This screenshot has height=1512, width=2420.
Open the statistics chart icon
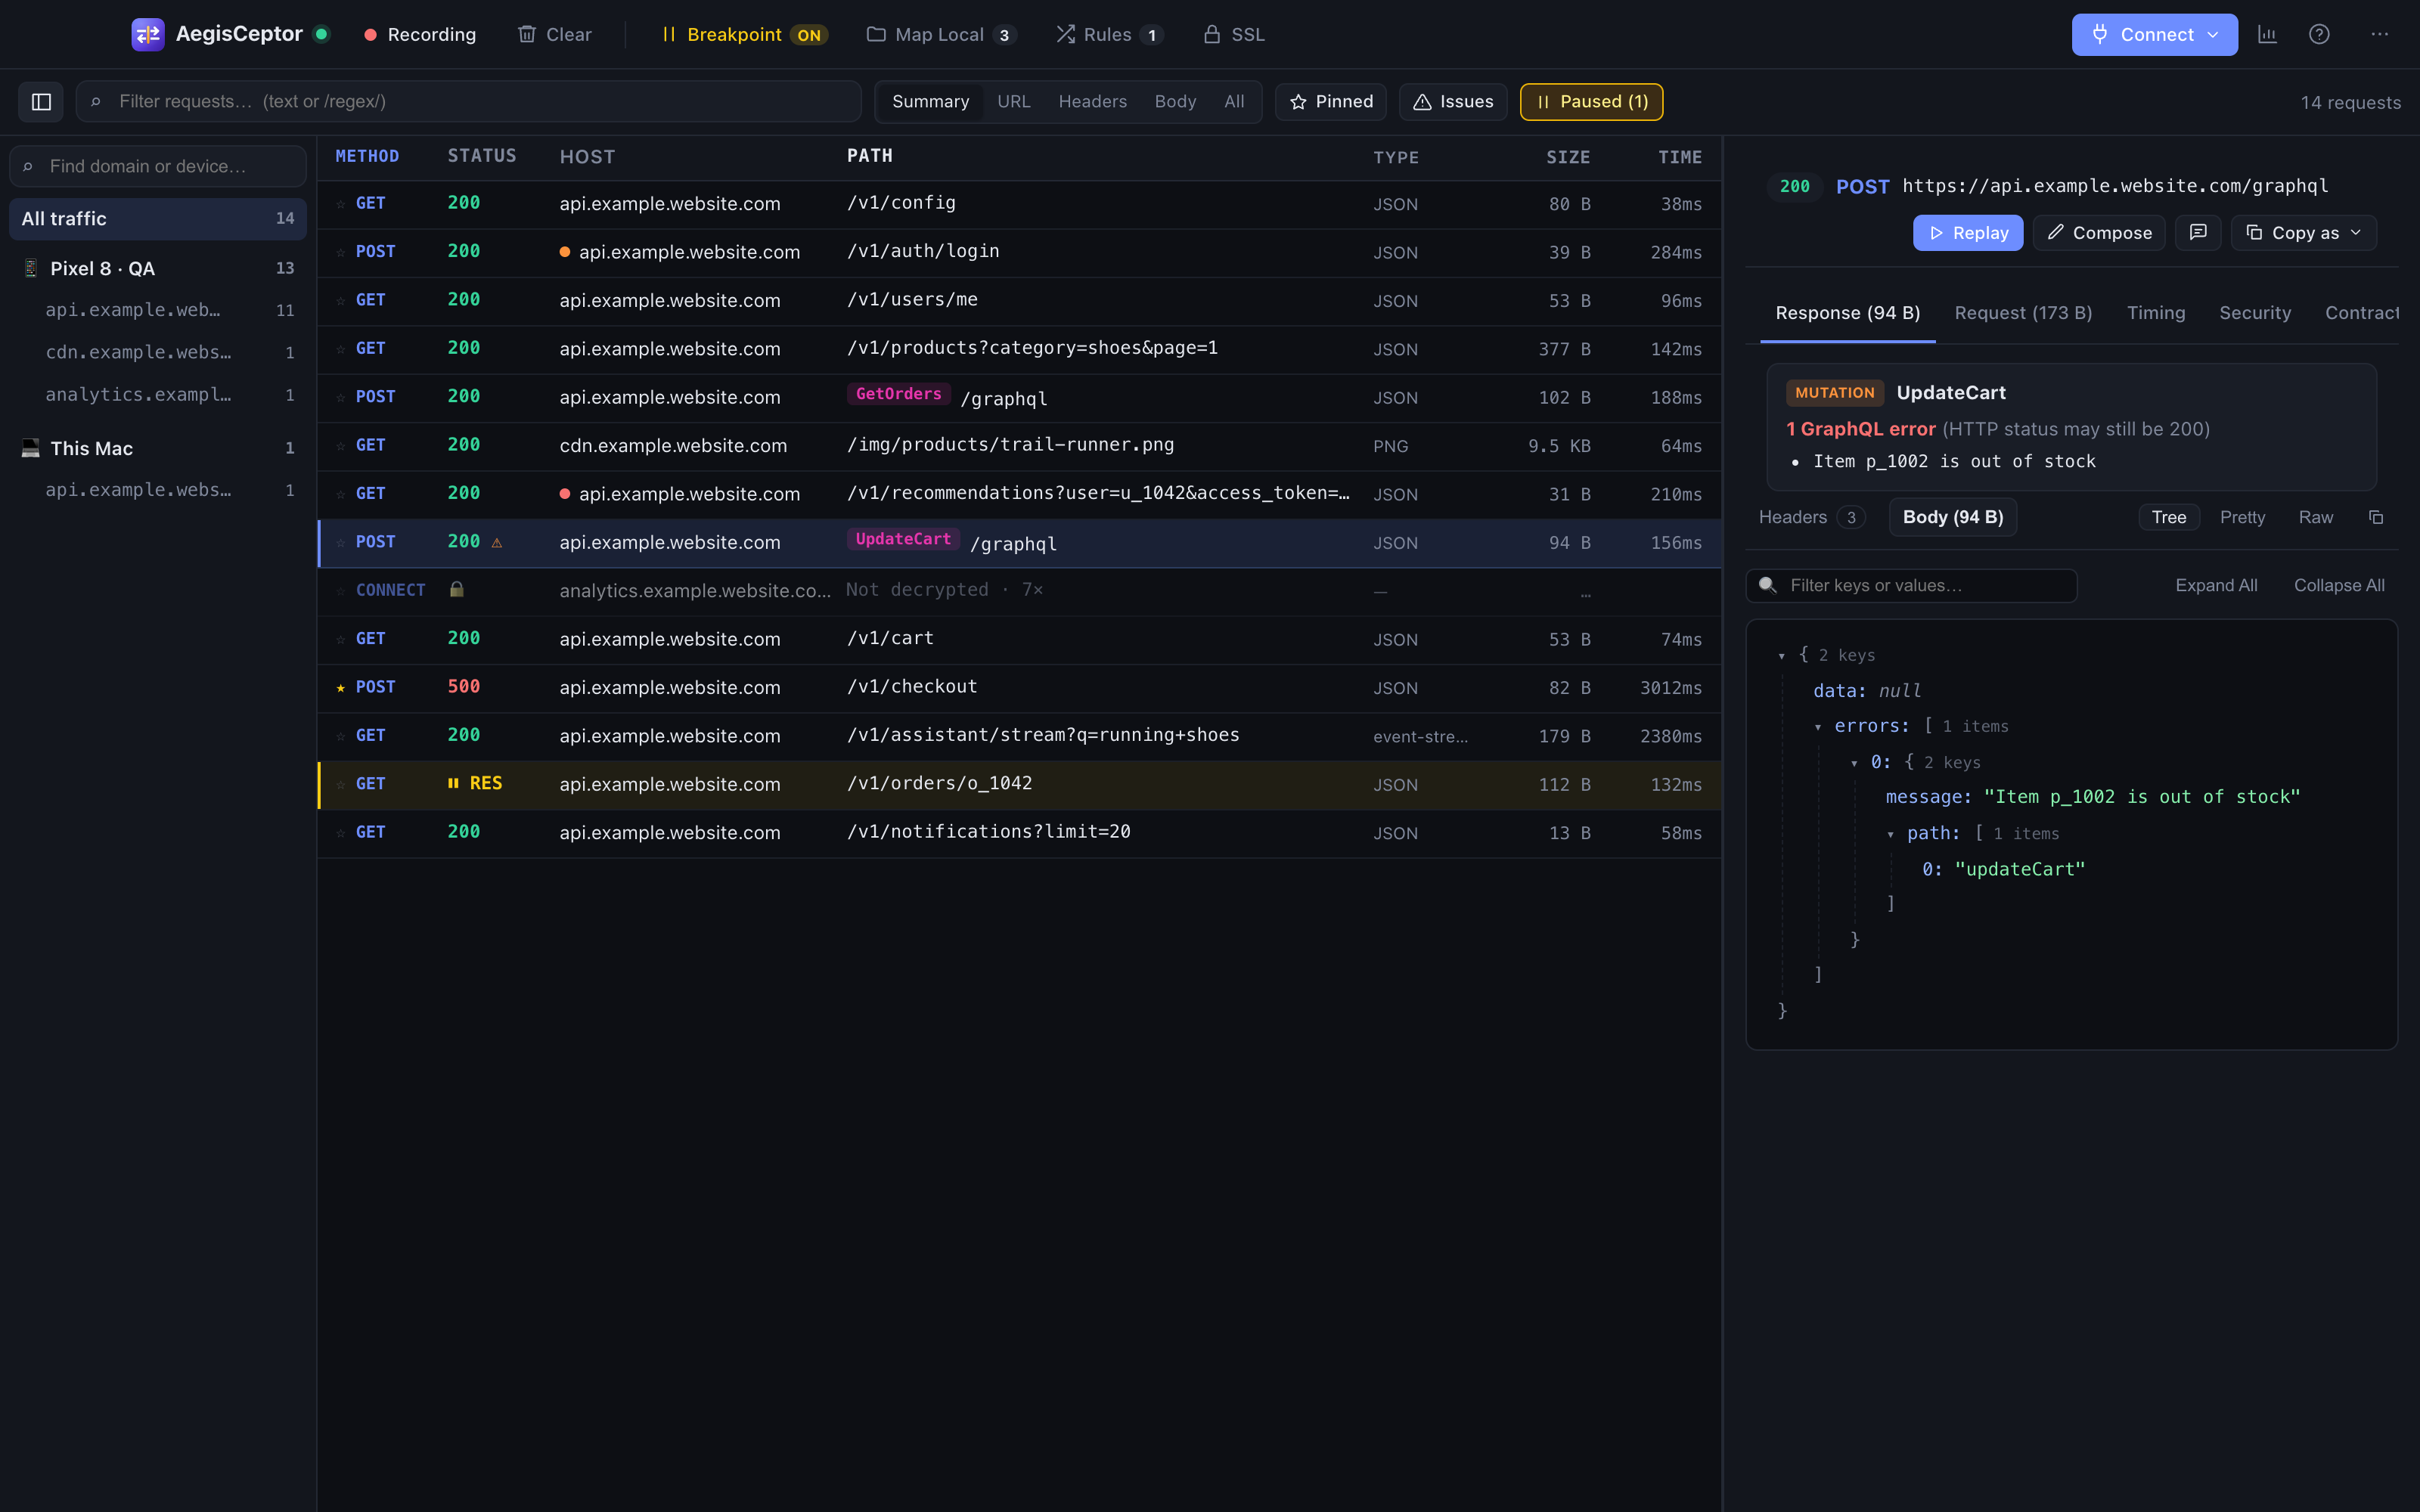point(2267,34)
